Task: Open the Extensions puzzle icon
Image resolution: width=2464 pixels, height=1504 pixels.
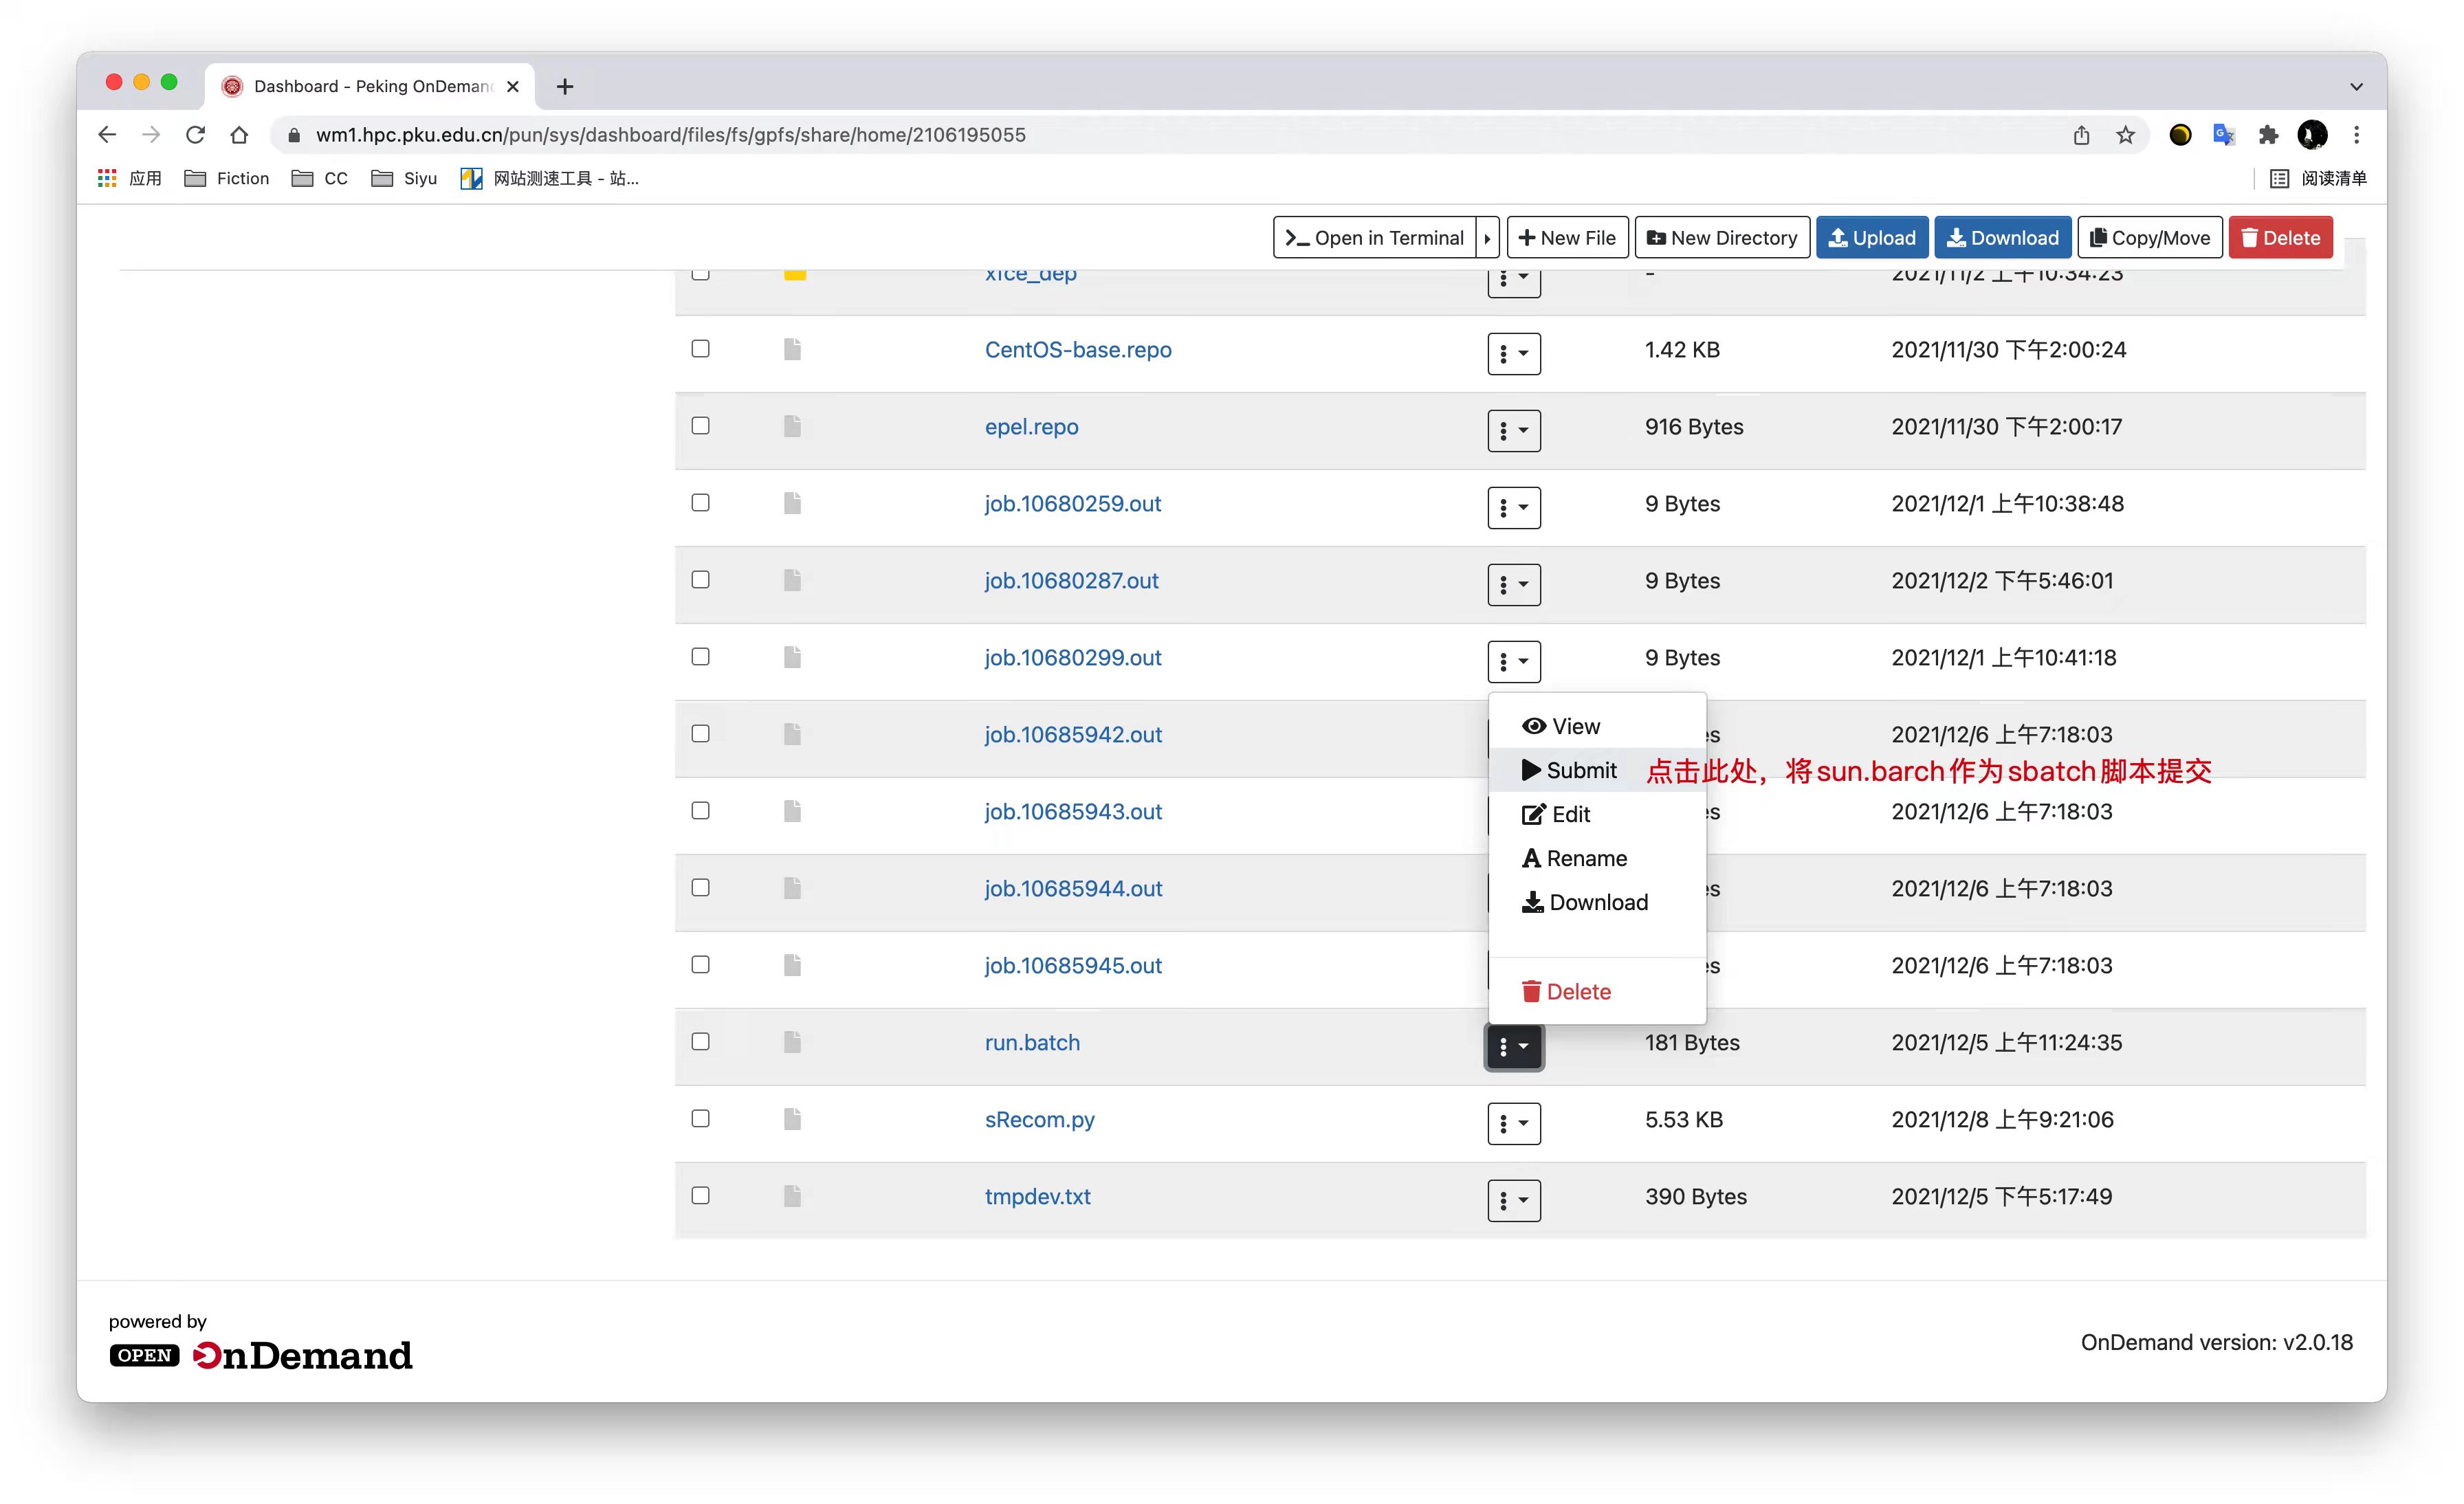Action: [2268, 135]
